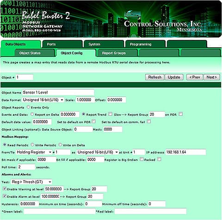Enable Set to default on comm. fail
This screenshot has height=220, width=222.
149,121
